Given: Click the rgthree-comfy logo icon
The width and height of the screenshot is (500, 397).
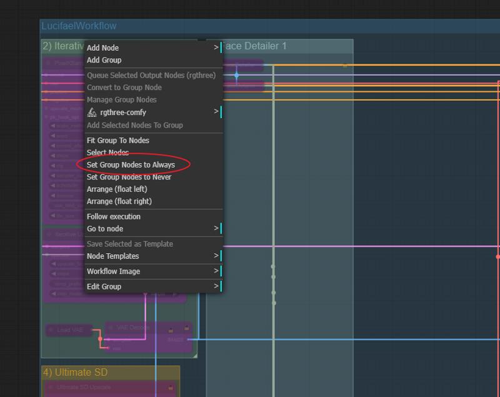Looking at the screenshot, I should pyautogui.click(x=92, y=113).
